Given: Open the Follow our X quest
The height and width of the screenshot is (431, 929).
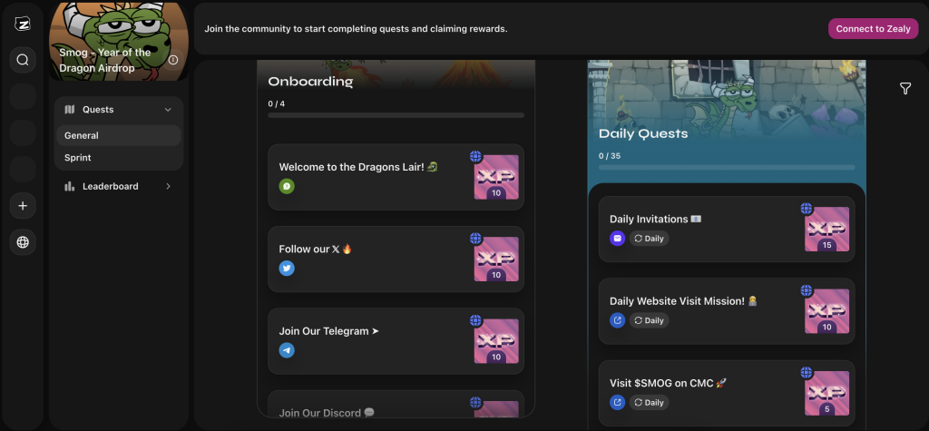Looking at the screenshot, I should click(x=396, y=260).
